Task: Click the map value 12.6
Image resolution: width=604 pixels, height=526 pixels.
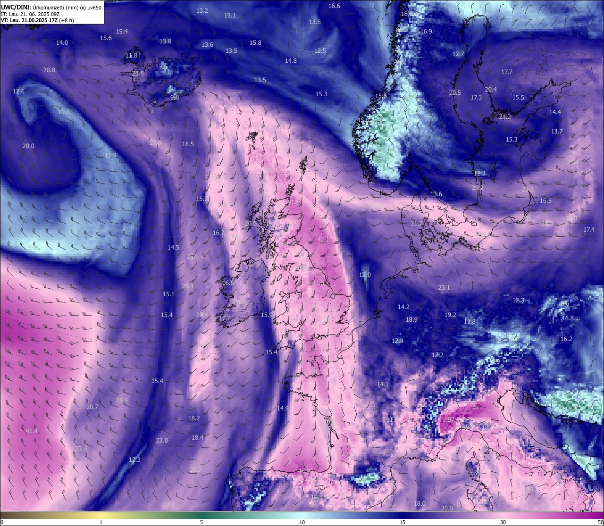Action: point(18,91)
